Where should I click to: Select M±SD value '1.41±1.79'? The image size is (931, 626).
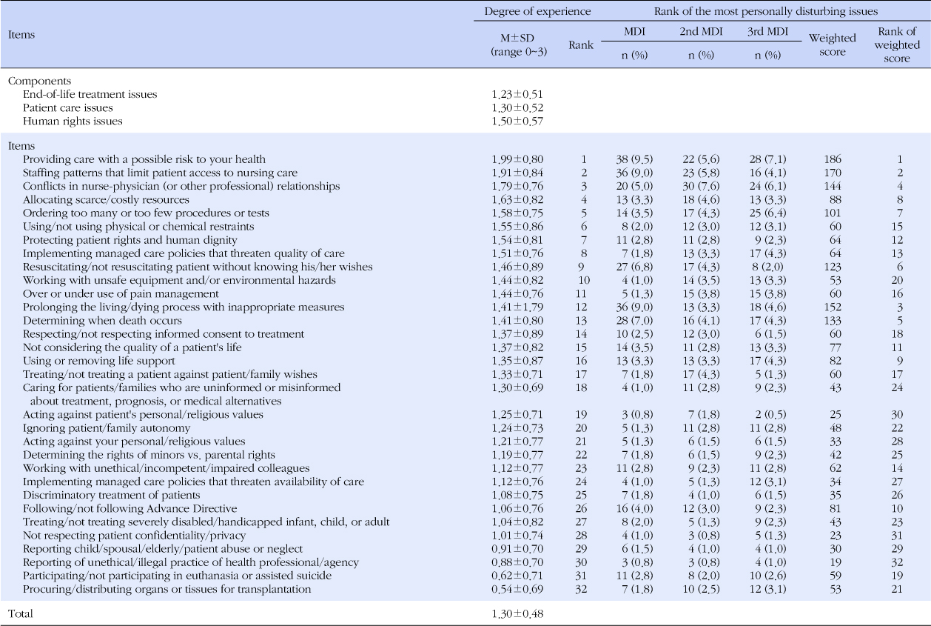tap(517, 306)
